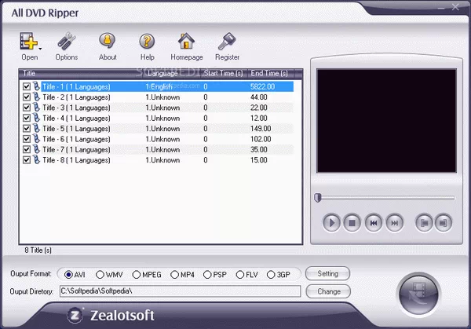The image size is (471, 329).
Task: Open Help question mark icon
Action: tap(147, 41)
